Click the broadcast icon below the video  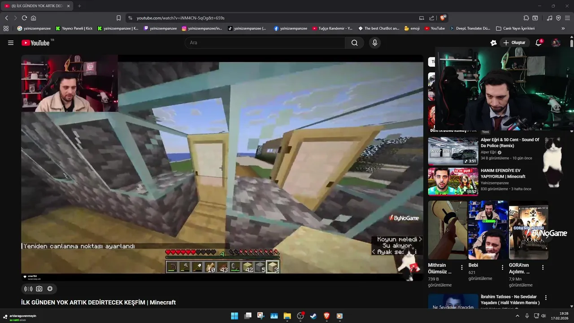click(28, 289)
